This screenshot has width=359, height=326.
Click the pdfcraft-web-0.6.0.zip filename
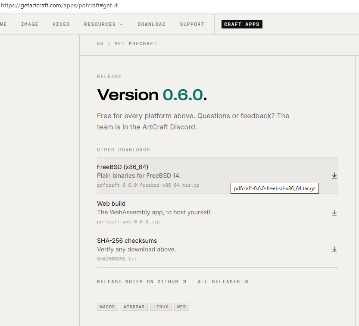pos(128,222)
